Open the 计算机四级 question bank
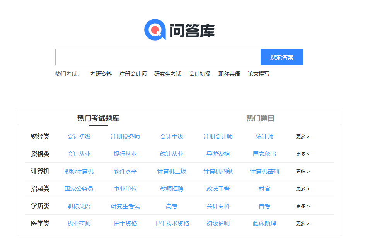Image resolution: width=365 pixels, height=241 pixels. pyautogui.click(x=218, y=171)
